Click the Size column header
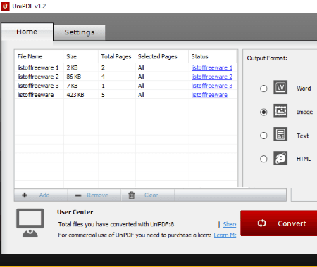This screenshot has height=267, width=317. (x=72, y=56)
